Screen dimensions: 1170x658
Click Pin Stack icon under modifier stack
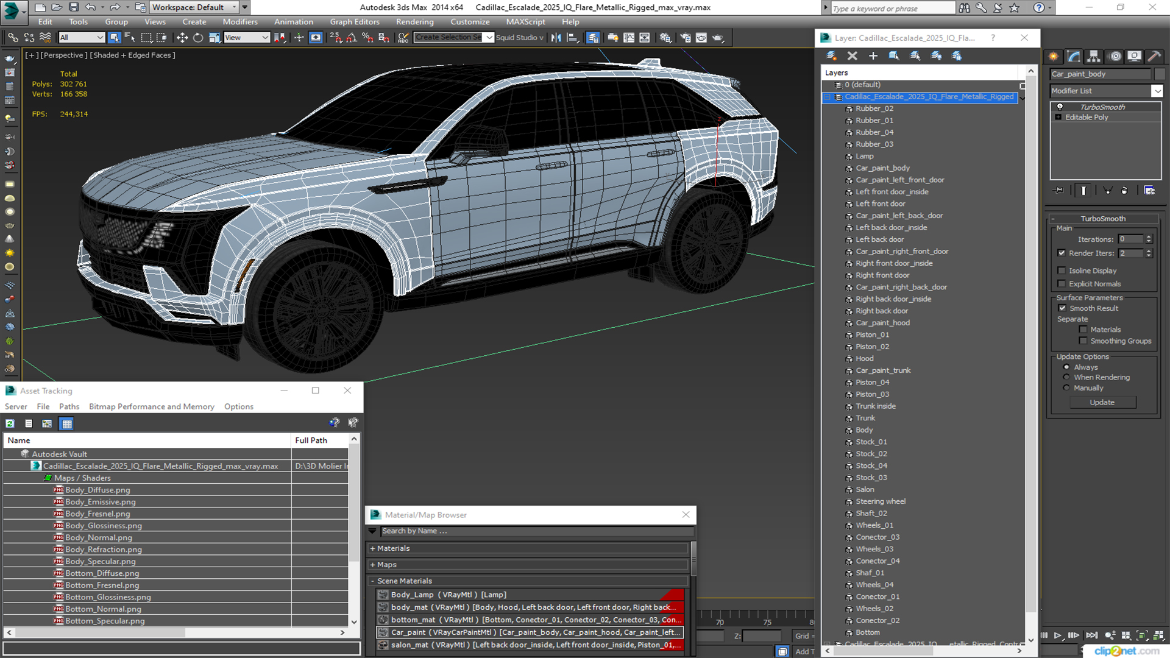point(1059,191)
